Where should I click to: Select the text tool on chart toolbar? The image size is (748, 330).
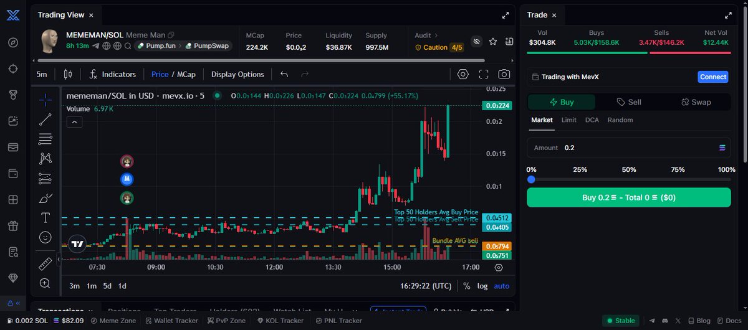(x=46, y=217)
